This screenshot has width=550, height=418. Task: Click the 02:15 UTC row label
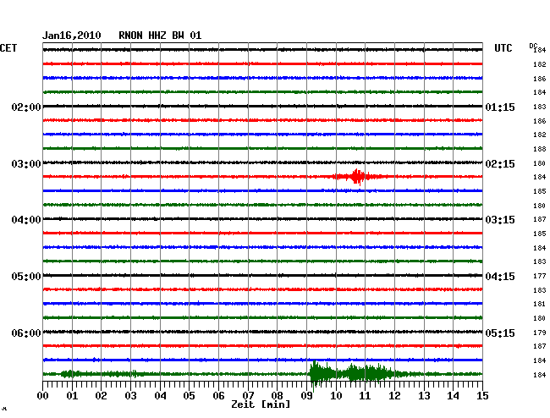pos(500,164)
